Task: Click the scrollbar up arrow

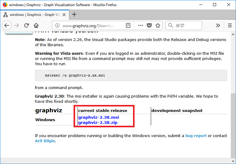Action: [x=233, y=35]
